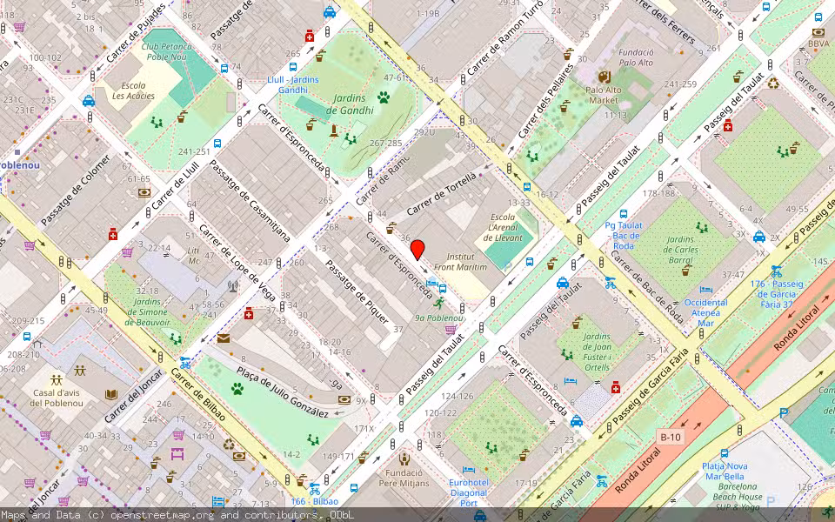Select the Plaça de Julio González street label
The image size is (835, 522).
pyautogui.click(x=282, y=392)
